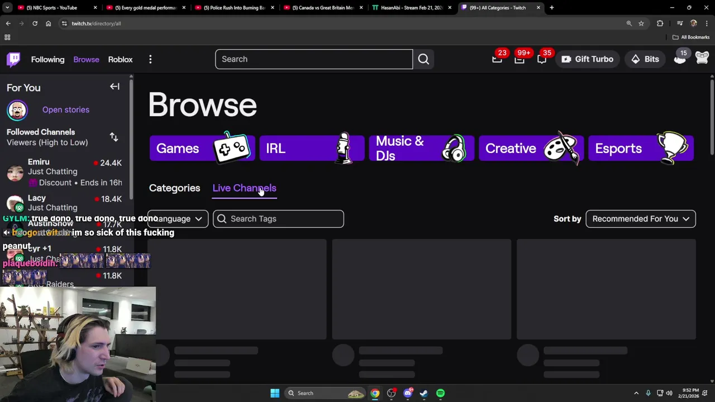Focus the Twitch Search input
Image resolution: width=715 pixels, height=402 pixels.
point(314,59)
